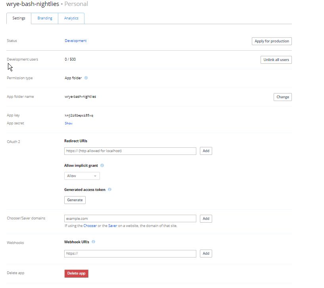Switch to the Settings tab
The width and height of the screenshot is (324, 288).
19,18
